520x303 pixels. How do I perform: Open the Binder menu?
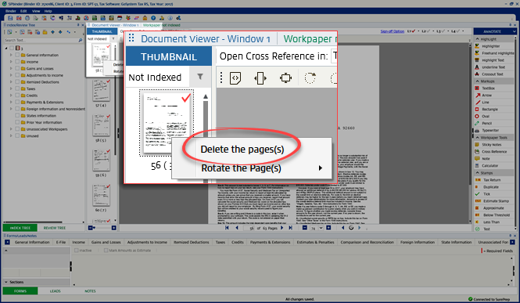(x=11, y=11)
